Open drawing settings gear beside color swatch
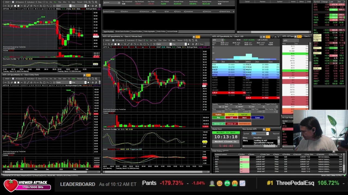348x195 pixels. point(193,44)
